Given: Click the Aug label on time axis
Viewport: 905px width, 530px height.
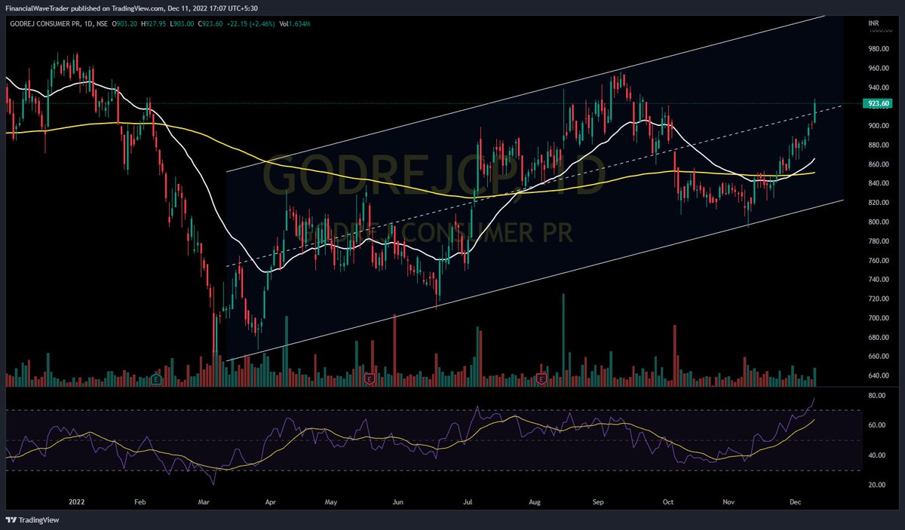Looking at the screenshot, I should 535,501.
